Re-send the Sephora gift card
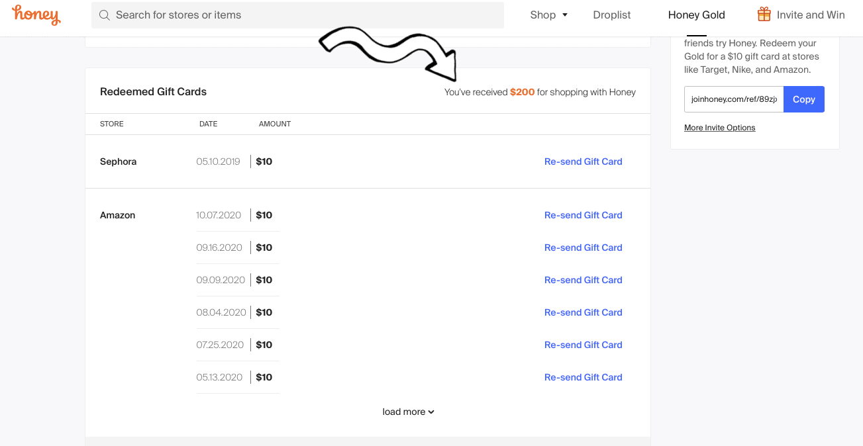863x446 pixels. point(583,161)
